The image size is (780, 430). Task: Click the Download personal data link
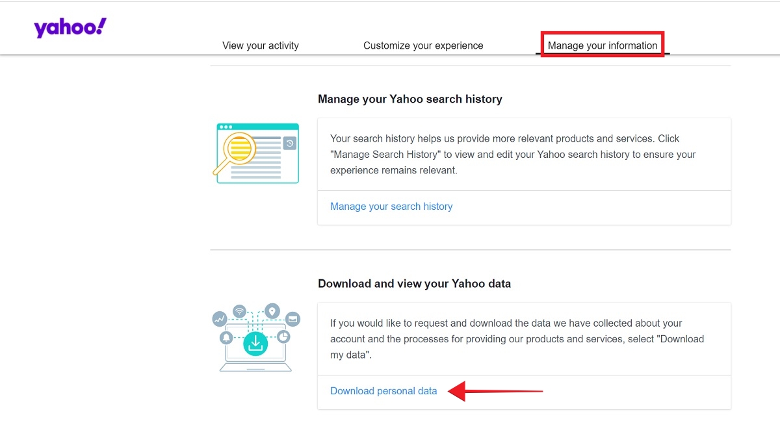point(383,391)
